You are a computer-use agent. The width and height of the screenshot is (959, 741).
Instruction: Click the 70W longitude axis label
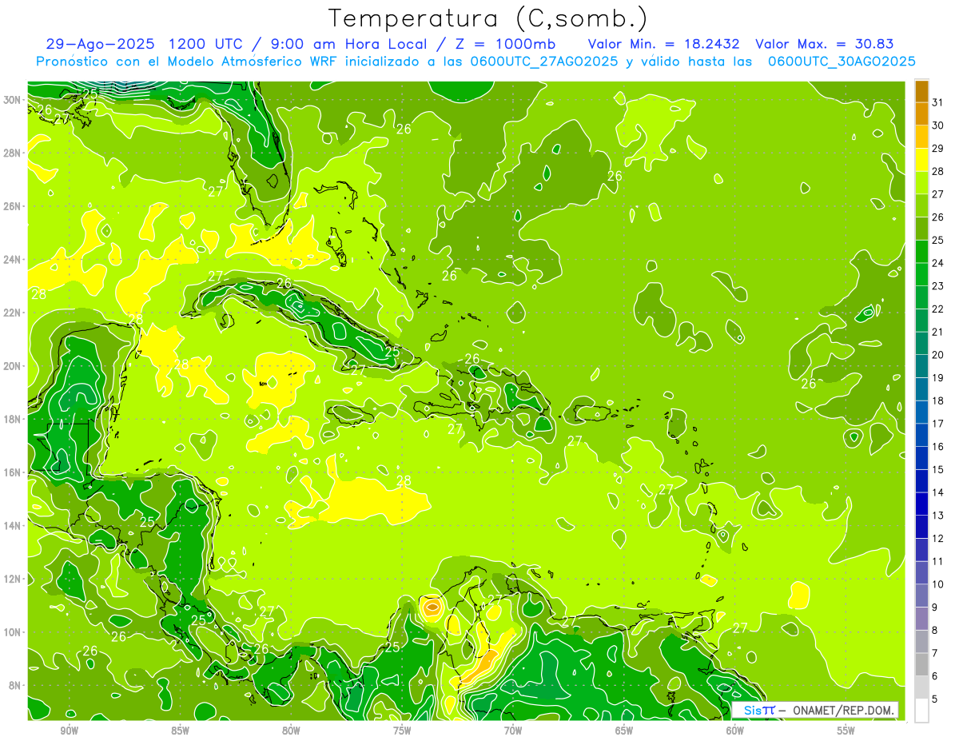[x=513, y=731]
